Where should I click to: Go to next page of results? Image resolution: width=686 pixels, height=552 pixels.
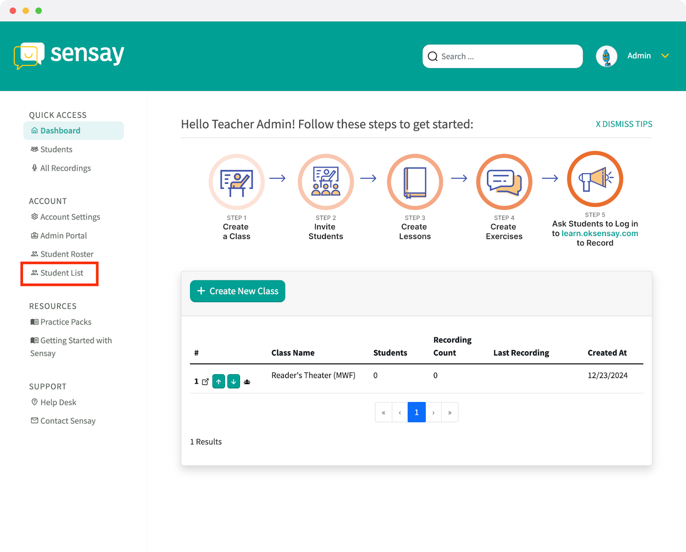(x=433, y=412)
